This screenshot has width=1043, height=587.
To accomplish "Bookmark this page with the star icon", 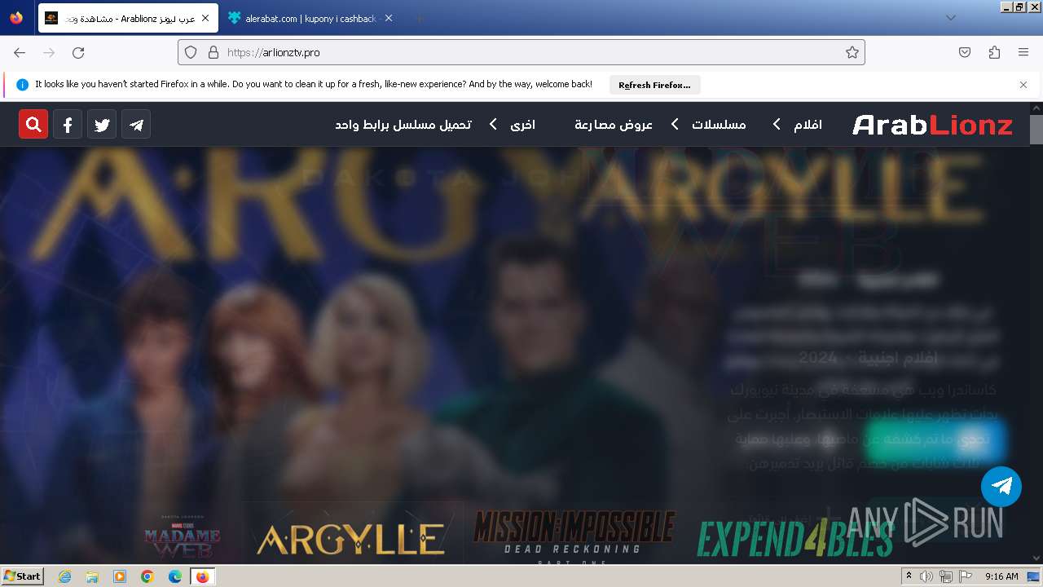I will tap(852, 52).
